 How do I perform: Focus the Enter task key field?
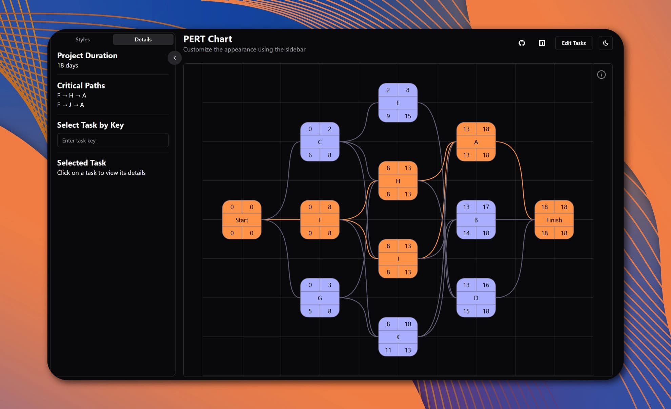coord(113,140)
